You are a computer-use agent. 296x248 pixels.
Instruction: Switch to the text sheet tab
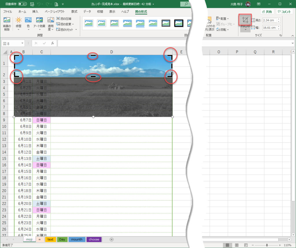click(x=50, y=239)
